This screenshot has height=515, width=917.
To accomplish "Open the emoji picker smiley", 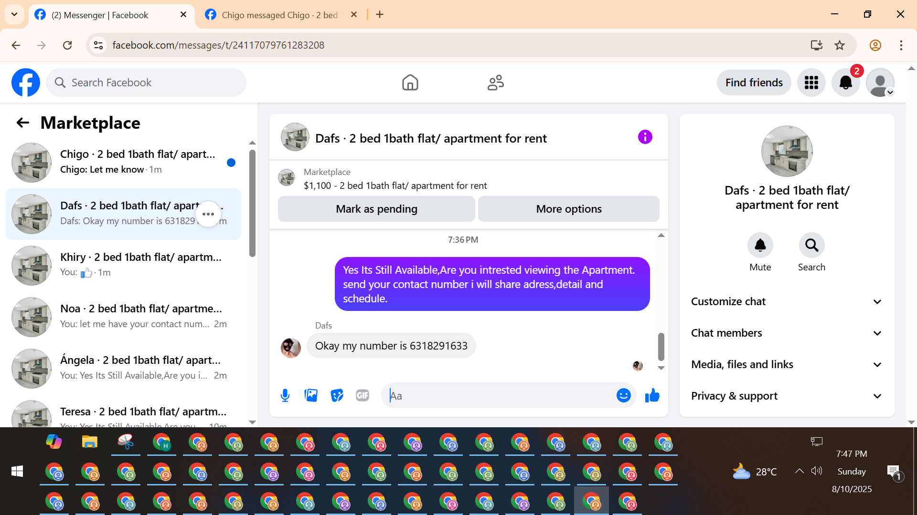I will (623, 395).
